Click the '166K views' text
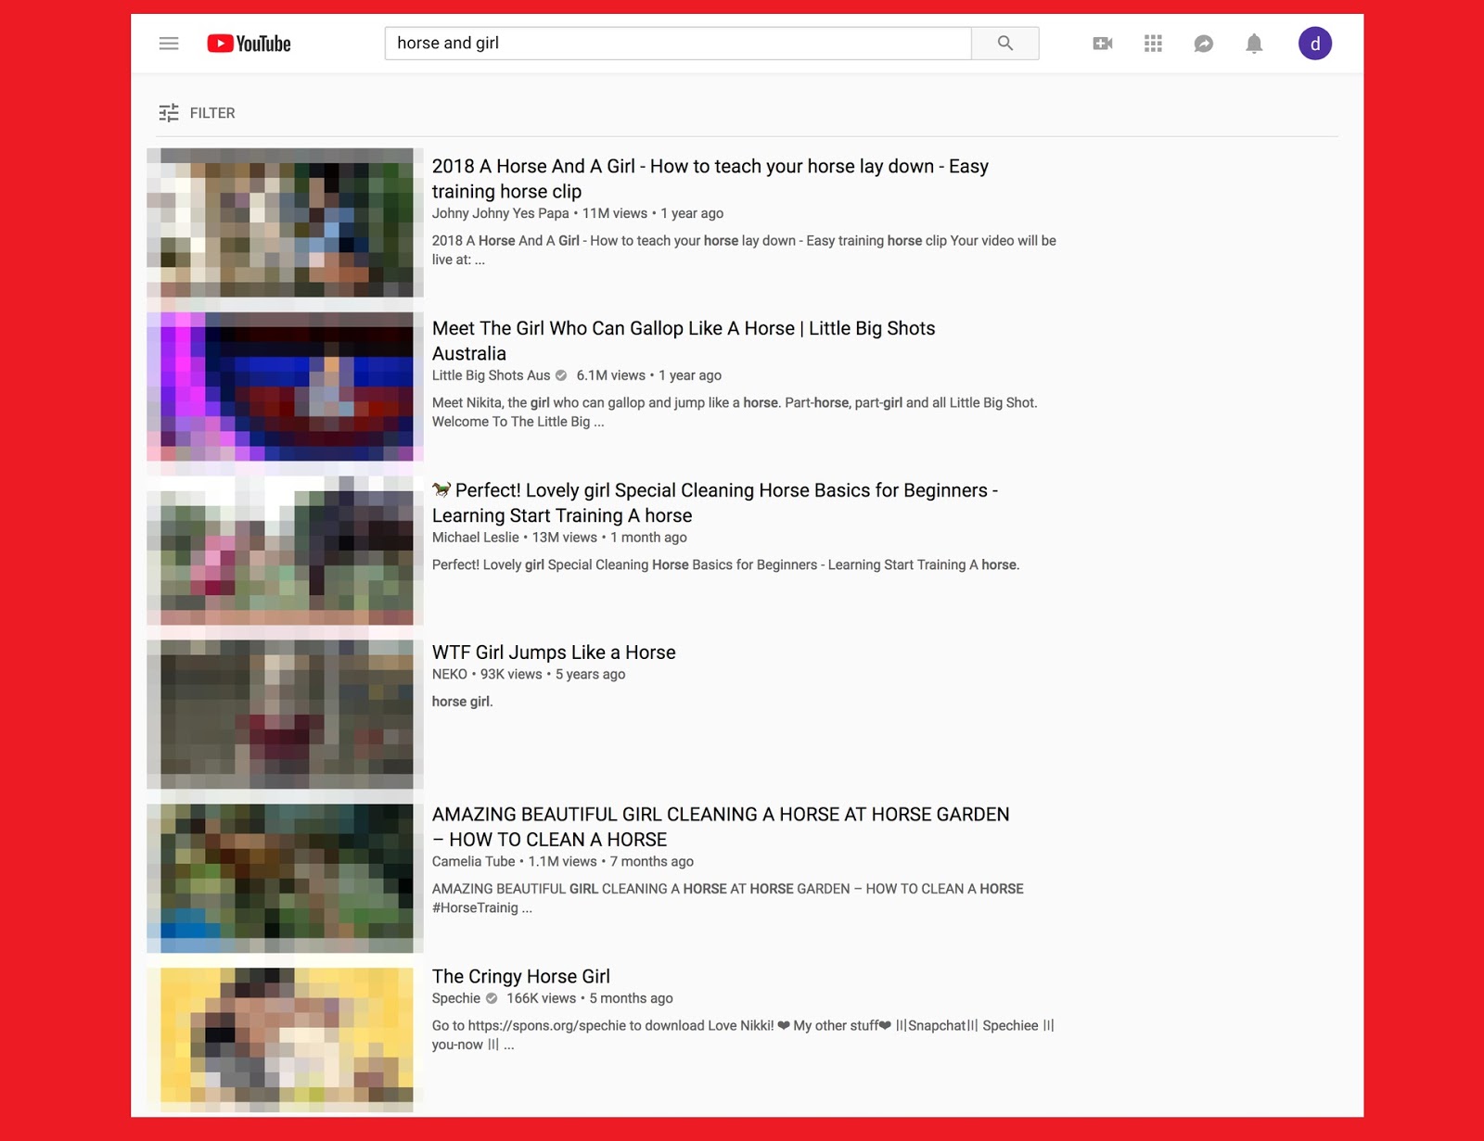Screen dimensions: 1484x1141 pos(542,998)
